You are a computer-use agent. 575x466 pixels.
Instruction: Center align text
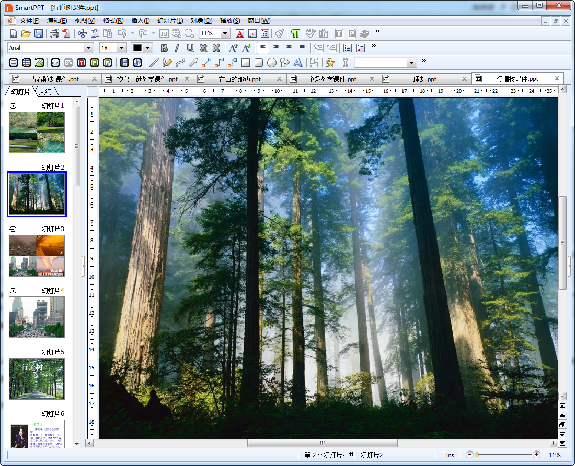tap(289, 48)
